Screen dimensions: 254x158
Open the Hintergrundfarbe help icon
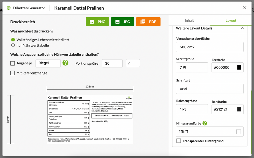205,123
